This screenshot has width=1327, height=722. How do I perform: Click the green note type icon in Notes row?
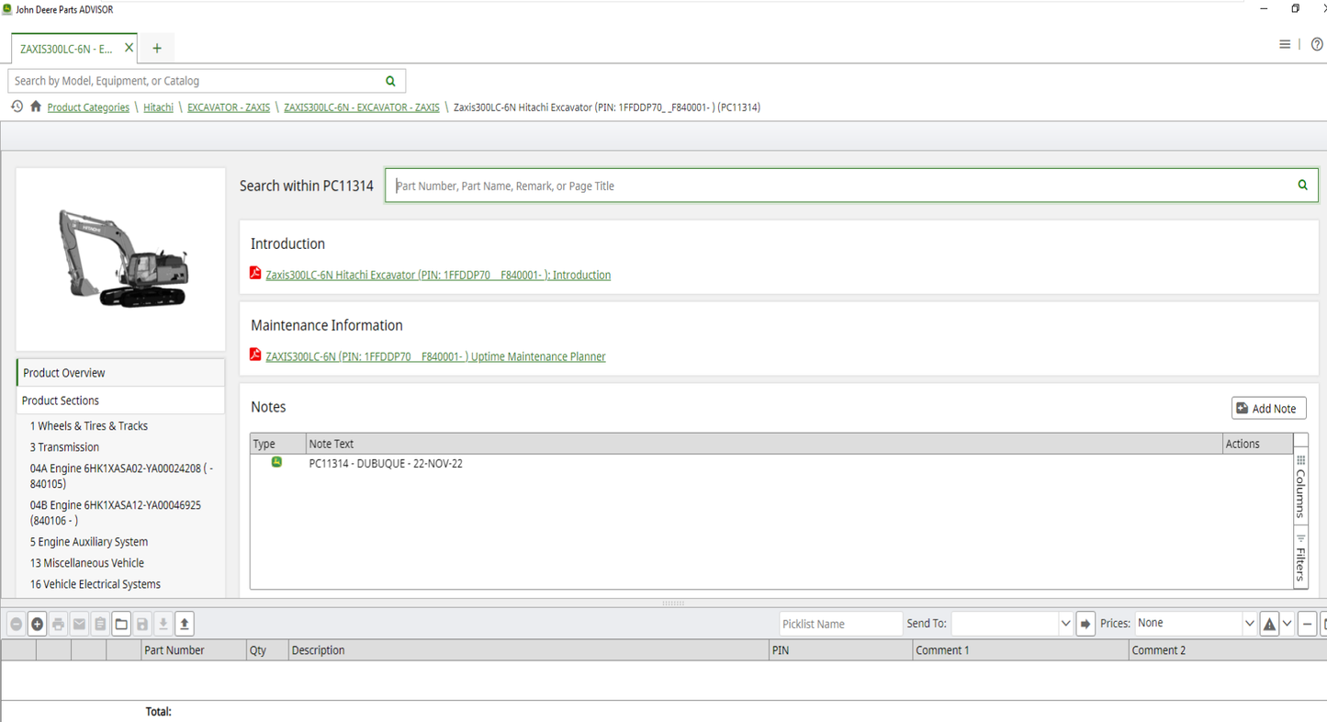(276, 462)
